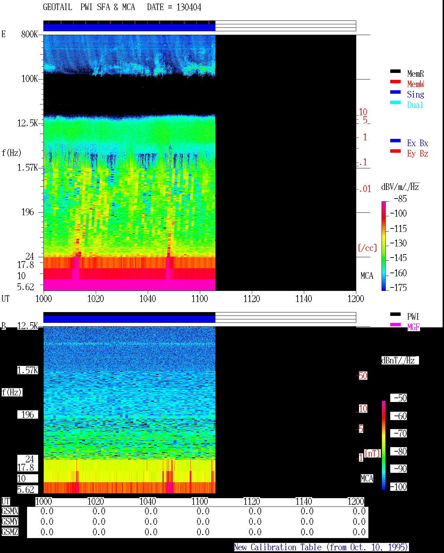Click the blue Ex Bx legend swatch
The height and width of the screenshot is (553, 444).
click(x=395, y=141)
